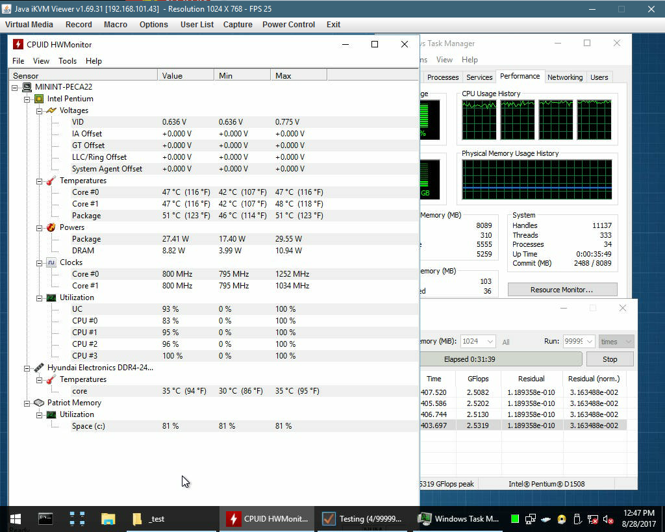Collapse the Patriot Memory node
The width and height of the screenshot is (665, 532).
(x=27, y=403)
